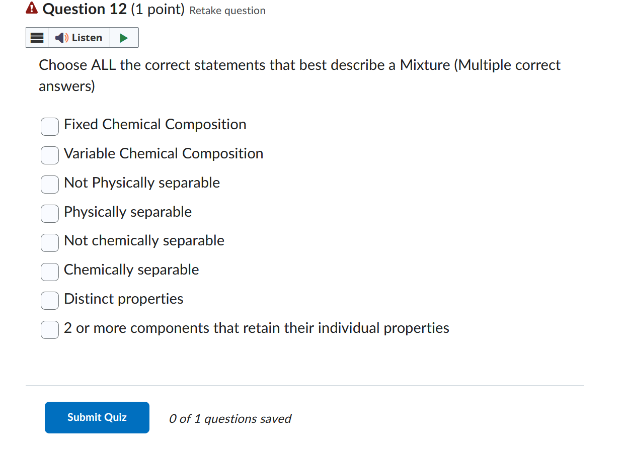Enable the Distinct properties answer
This screenshot has height=449, width=625.
(x=49, y=301)
